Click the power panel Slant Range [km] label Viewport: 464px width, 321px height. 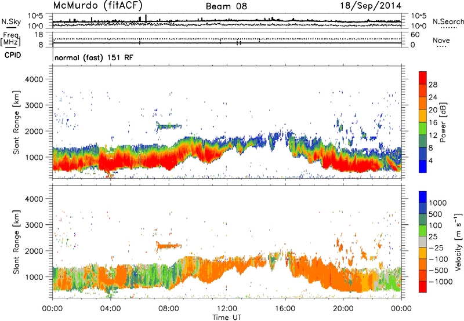pyautogui.click(x=16, y=122)
